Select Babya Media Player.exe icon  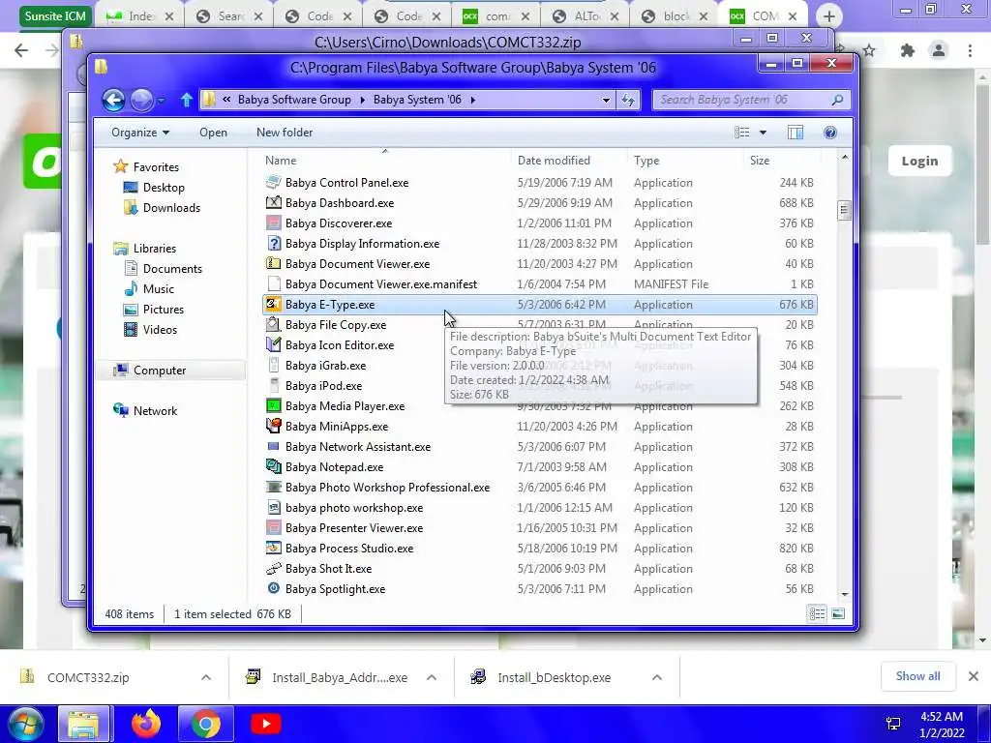coord(273,406)
